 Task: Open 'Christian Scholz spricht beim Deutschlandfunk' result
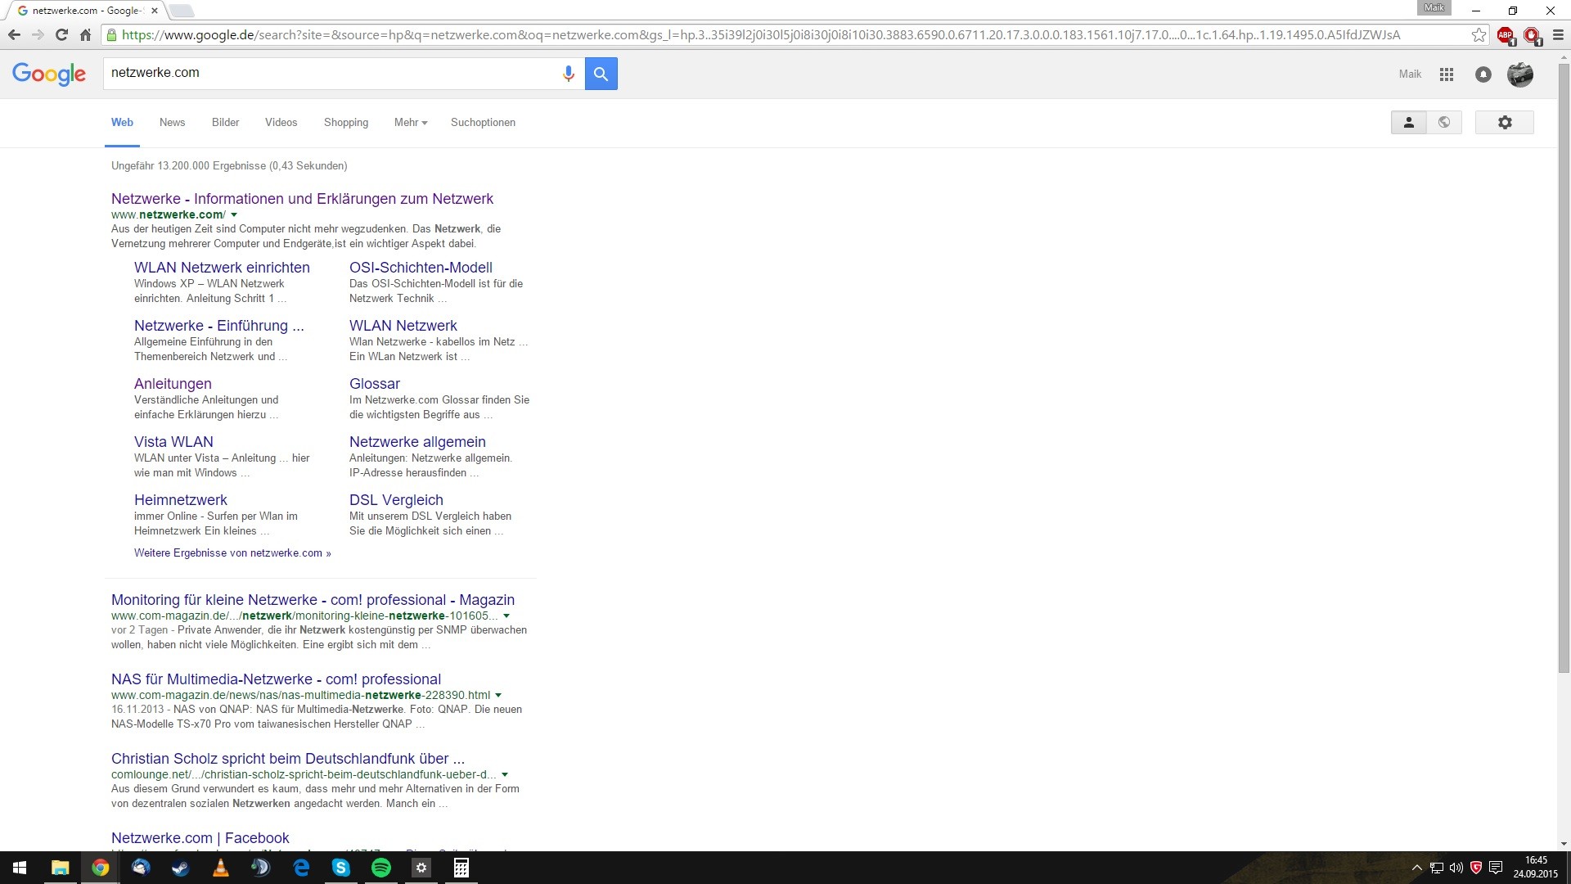288,759
